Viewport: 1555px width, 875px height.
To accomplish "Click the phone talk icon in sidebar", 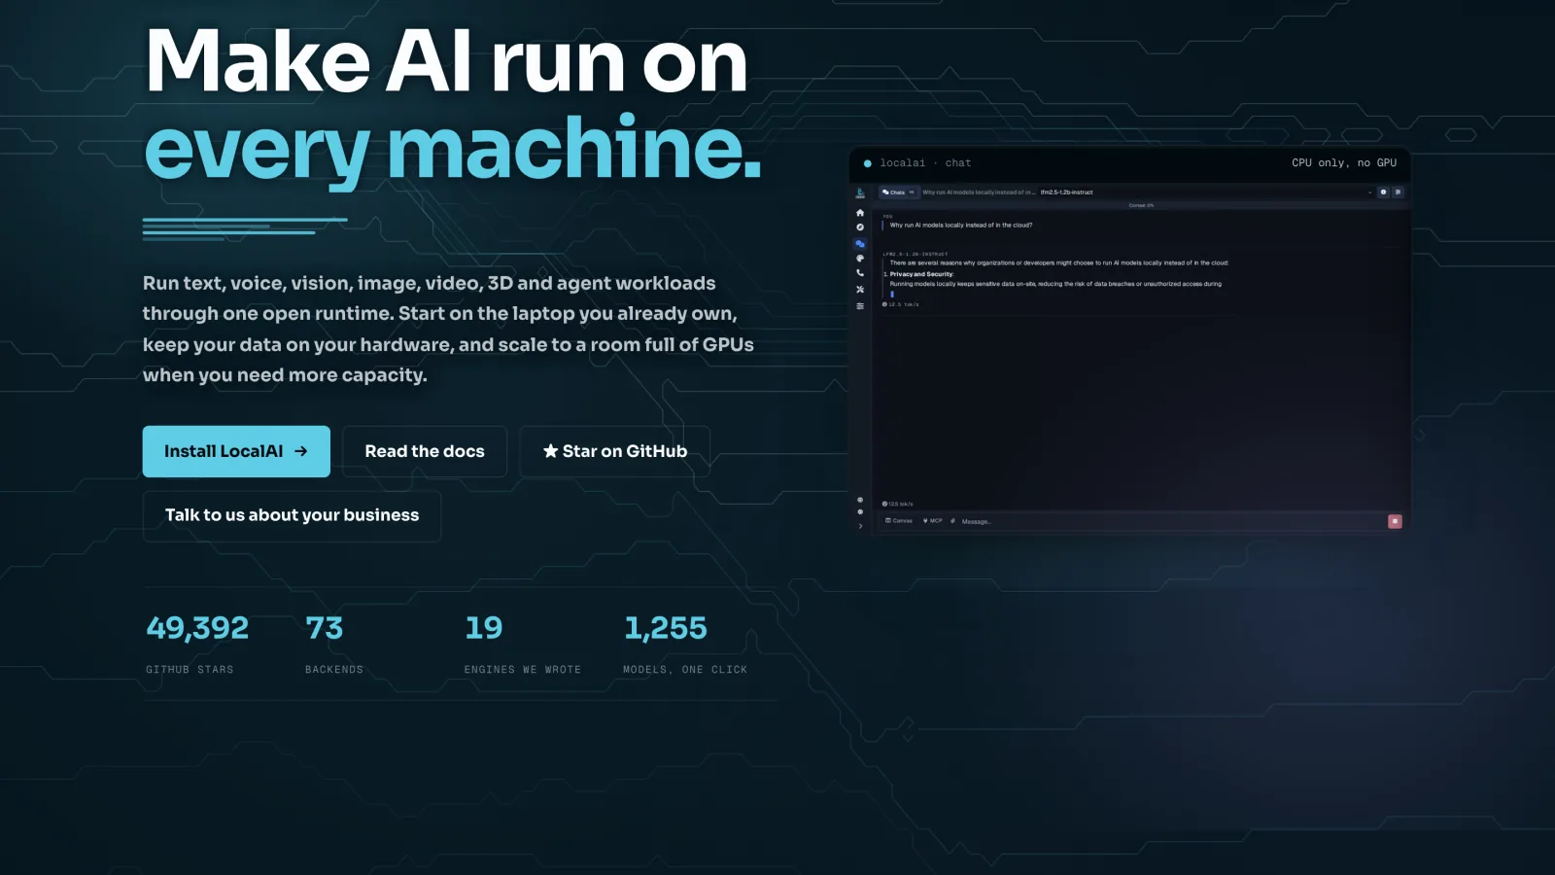I will pyautogui.click(x=860, y=273).
